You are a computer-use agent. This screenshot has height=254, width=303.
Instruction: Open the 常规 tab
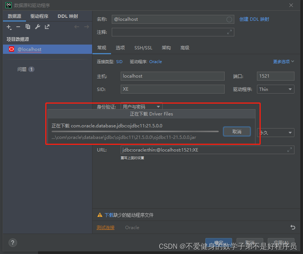[x=102, y=48]
